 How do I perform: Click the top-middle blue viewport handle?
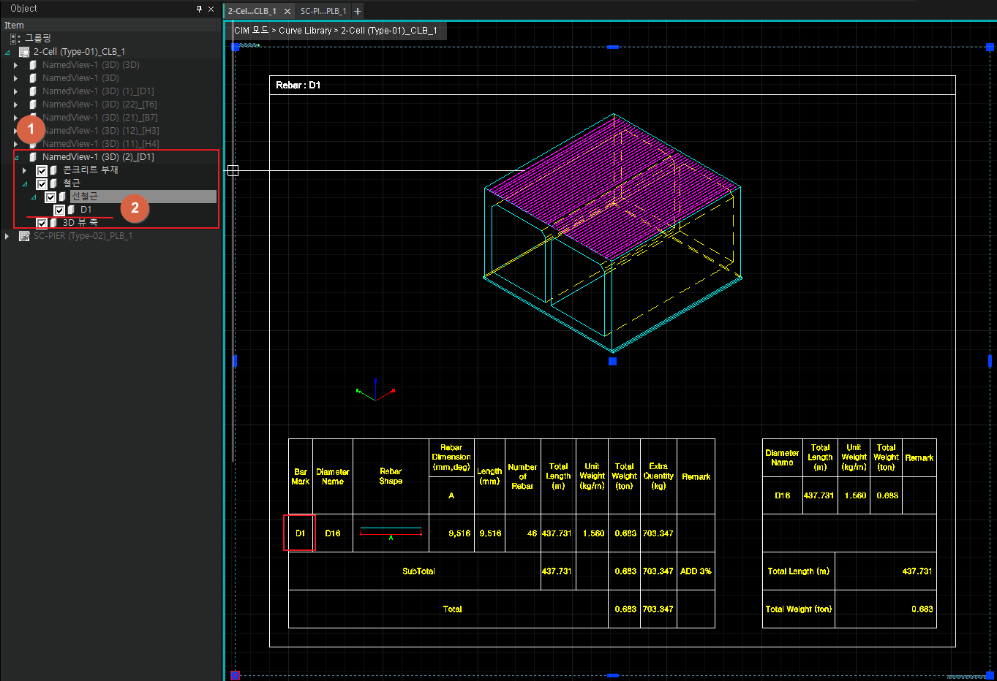click(x=613, y=47)
